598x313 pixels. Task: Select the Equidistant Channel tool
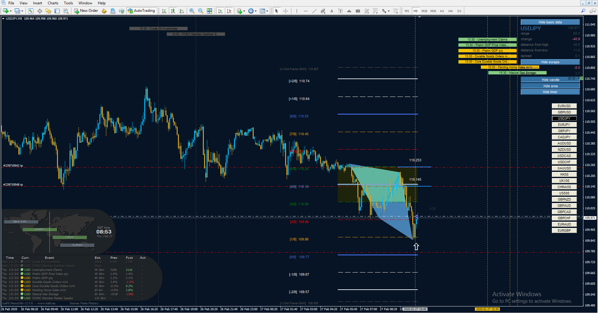(x=323, y=11)
